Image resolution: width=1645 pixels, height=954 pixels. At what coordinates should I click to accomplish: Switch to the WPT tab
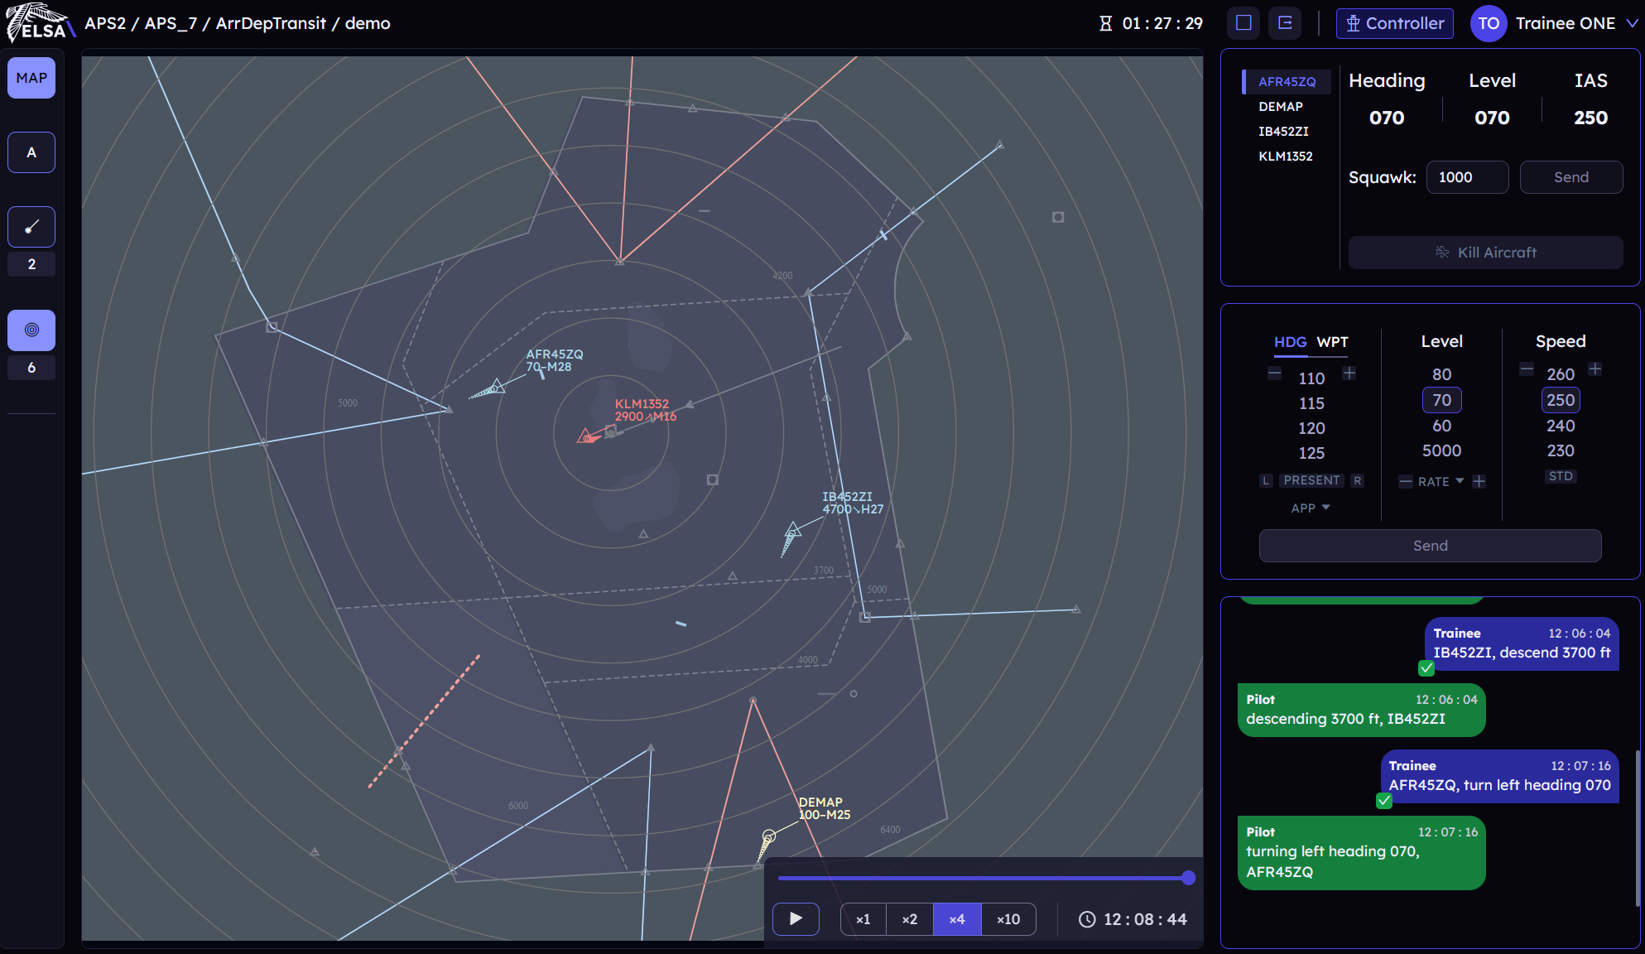[1333, 342]
